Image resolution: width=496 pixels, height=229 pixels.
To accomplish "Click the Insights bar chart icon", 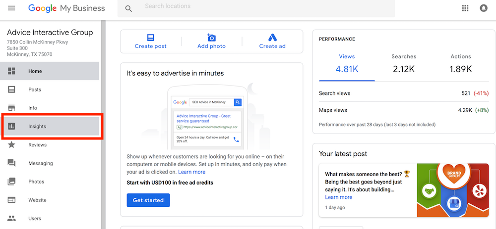I will [x=11, y=127].
